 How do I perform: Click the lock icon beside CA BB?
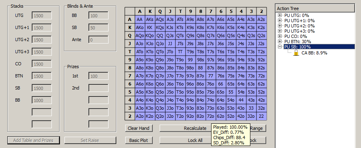point(296,53)
